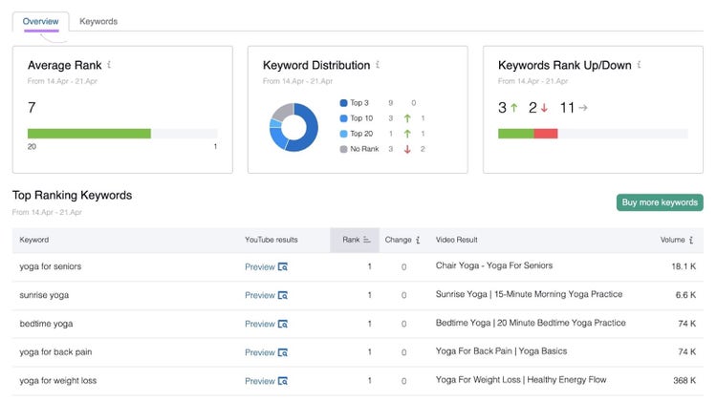Viewport: 717px width, 402px height.
Task: Preview YouTube results for yoga for back pain
Action: [266, 352]
